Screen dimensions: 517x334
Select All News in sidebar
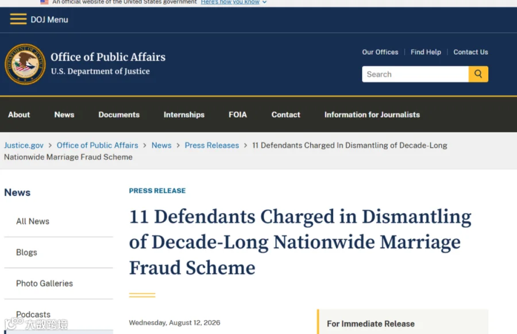pos(33,221)
